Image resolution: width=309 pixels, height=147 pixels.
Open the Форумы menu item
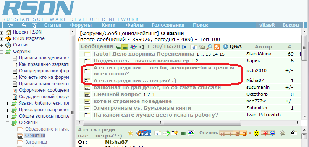[x=81, y=25]
